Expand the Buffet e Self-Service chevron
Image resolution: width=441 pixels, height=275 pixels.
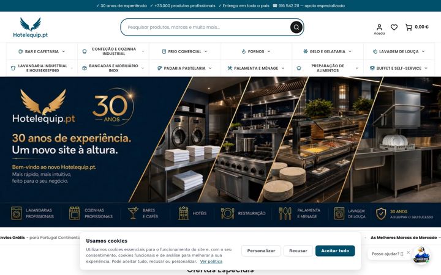426,68
